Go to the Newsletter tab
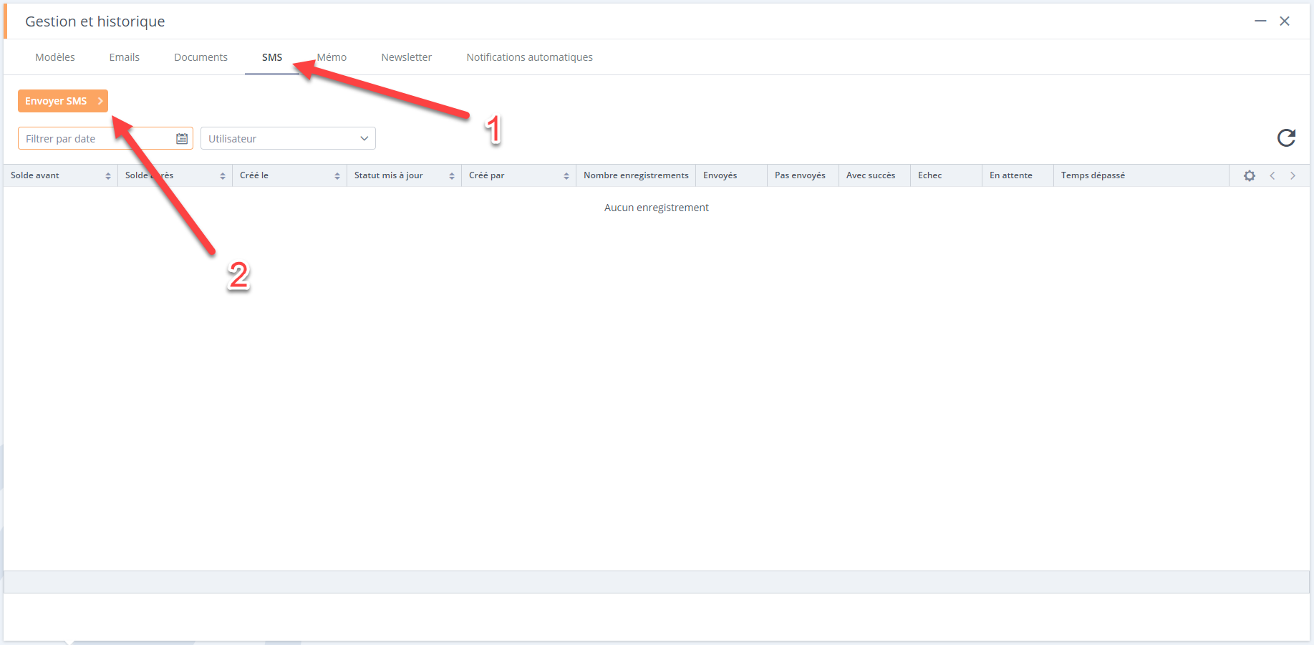The height and width of the screenshot is (645, 1314). tap(407, 57)
